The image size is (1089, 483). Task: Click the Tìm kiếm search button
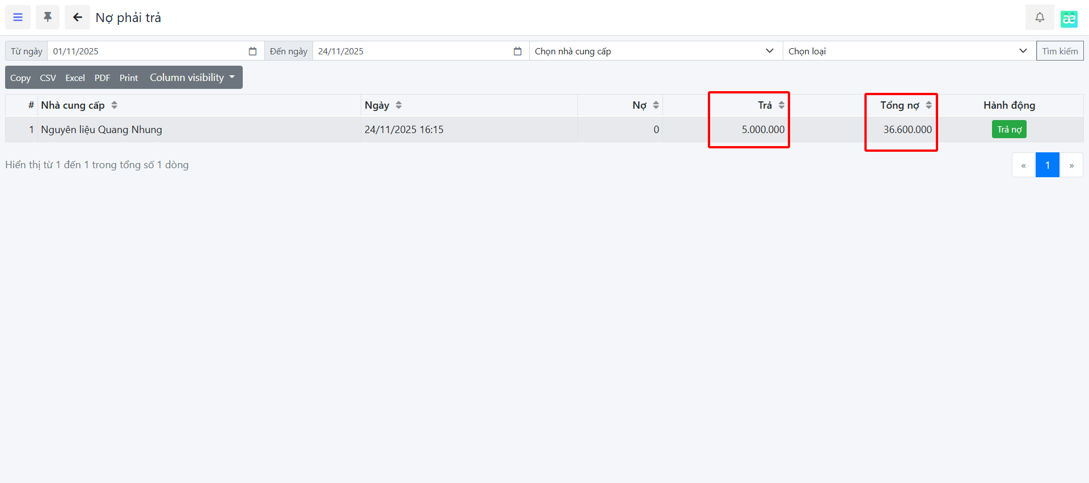1060,52
